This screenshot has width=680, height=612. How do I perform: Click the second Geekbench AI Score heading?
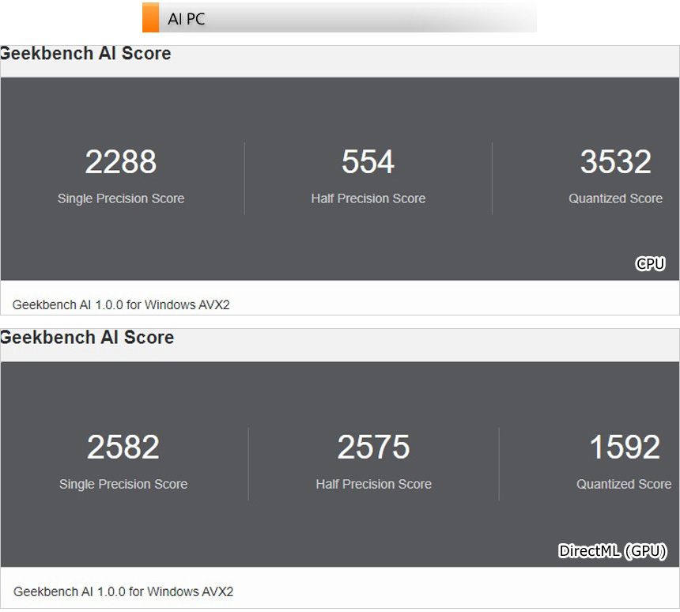pos(87,338)
